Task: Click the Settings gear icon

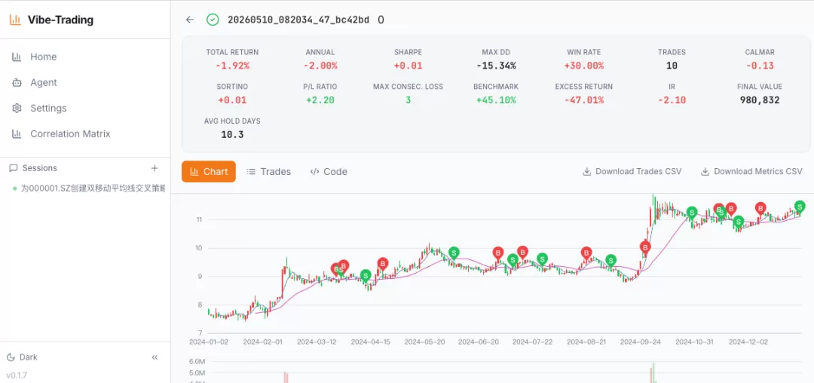Action: coord(17,108)
